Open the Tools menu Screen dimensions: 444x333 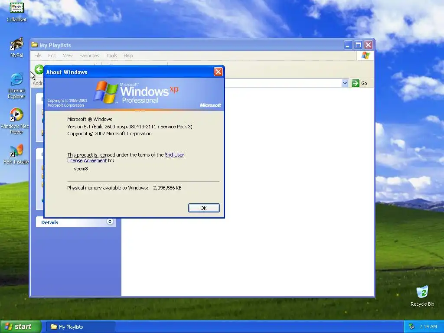coord(111,55)
